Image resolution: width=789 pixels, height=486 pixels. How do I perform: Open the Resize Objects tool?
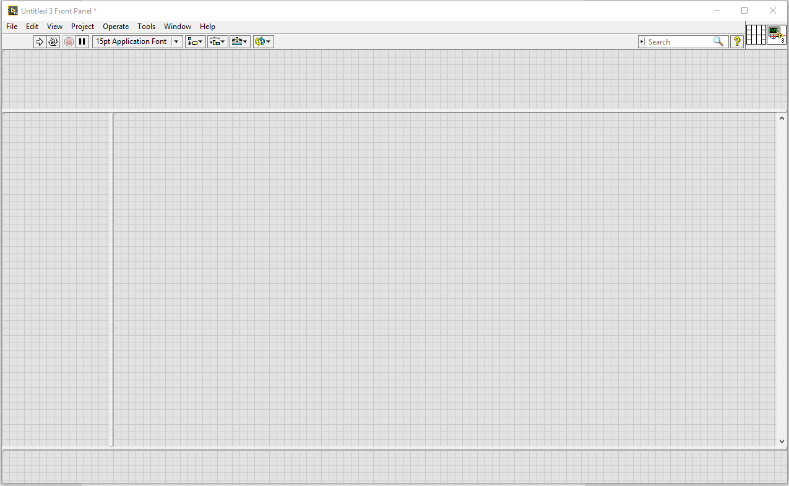click(238, 41)
